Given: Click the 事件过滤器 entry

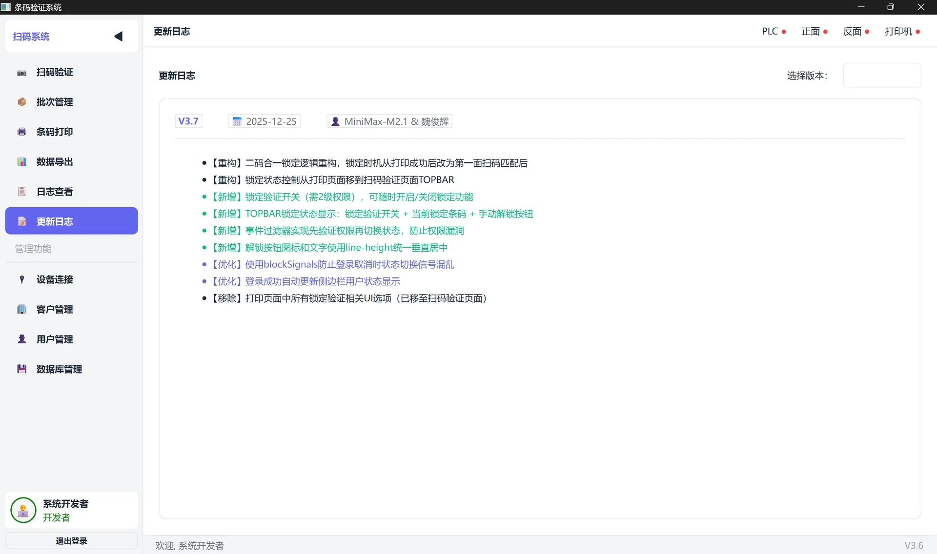Looking at the screenshot, I should [337, 231].
